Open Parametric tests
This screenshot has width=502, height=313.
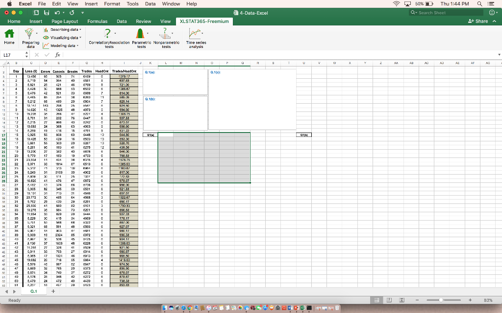(140, 37)
